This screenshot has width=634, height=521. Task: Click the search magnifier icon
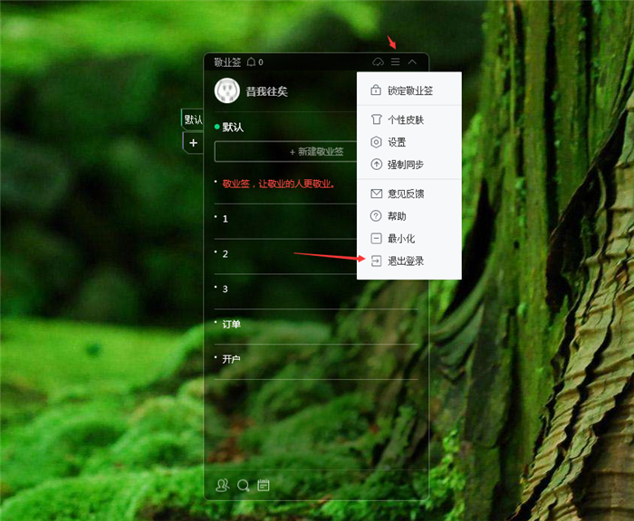tap(243, 486)
